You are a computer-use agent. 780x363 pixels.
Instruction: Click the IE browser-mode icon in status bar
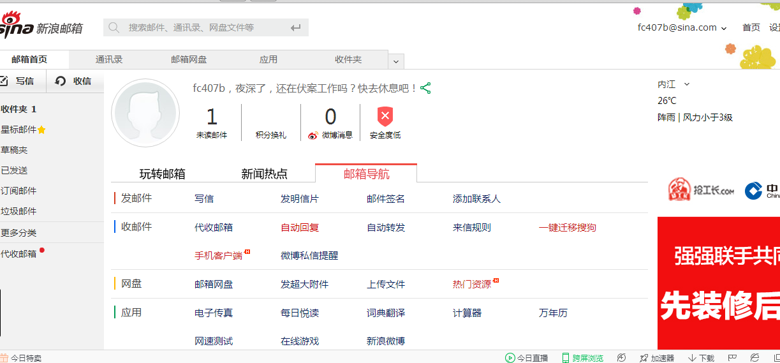coord(755,358)
